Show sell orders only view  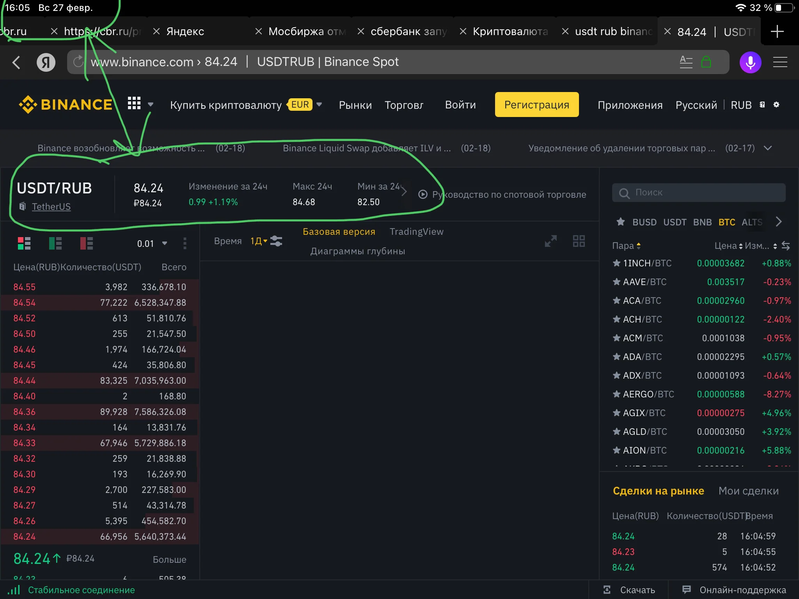87,243
